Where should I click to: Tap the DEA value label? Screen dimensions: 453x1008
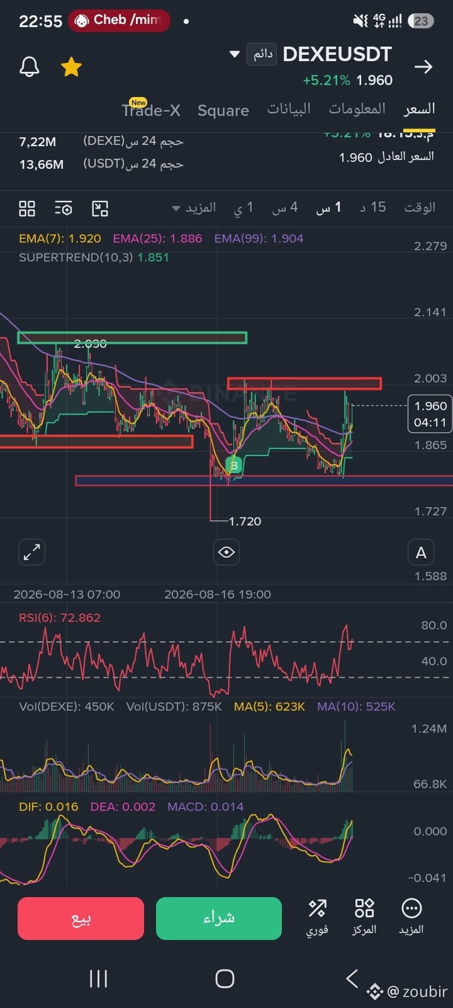pyautogui.click(x=123, y=806)
